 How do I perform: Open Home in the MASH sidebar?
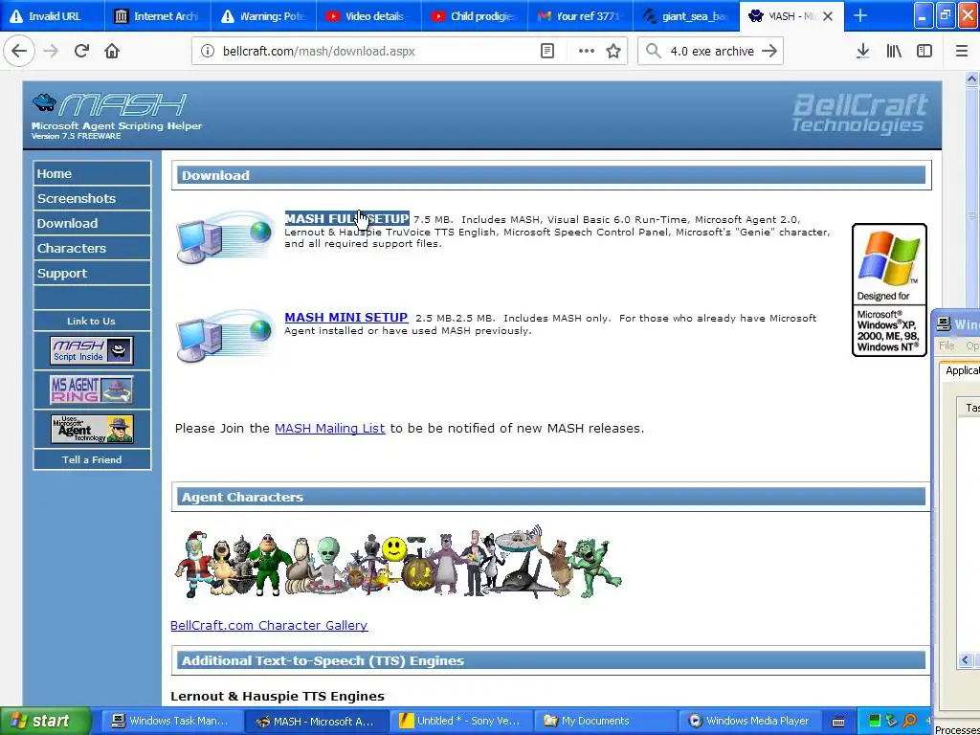[x=92, y=174]
